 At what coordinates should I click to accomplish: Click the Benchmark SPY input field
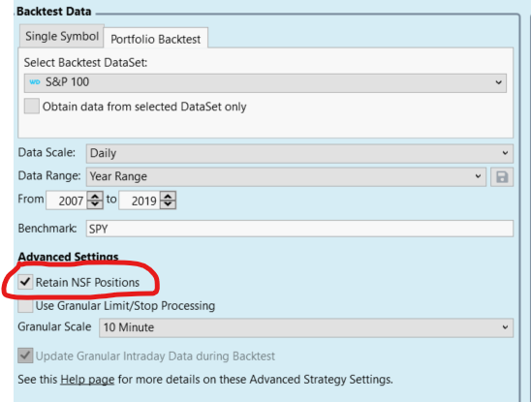[x=299, y=229]
